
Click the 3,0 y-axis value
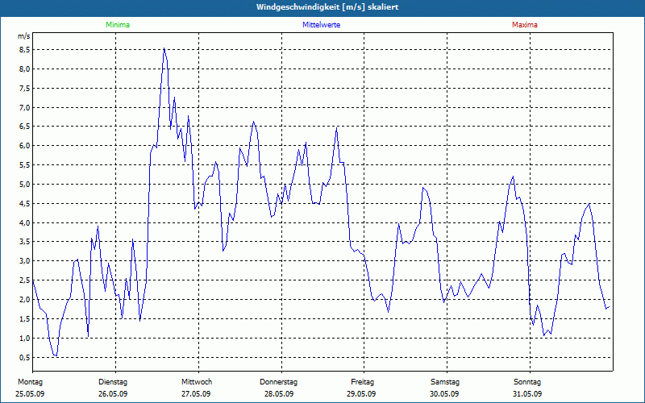tap(25, 261)
